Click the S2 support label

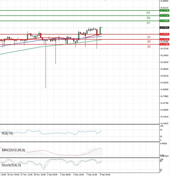point(149,42)
